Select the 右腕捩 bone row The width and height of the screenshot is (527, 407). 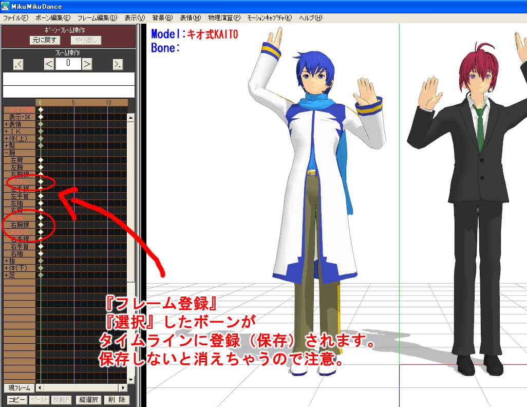[19, 225]
